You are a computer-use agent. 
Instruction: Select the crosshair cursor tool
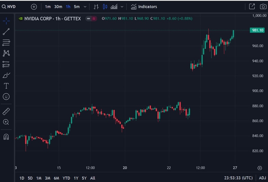[6, 21]
